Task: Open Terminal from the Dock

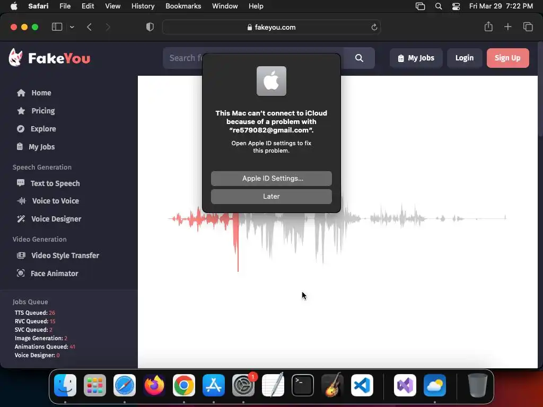Action: pos(303,385)
